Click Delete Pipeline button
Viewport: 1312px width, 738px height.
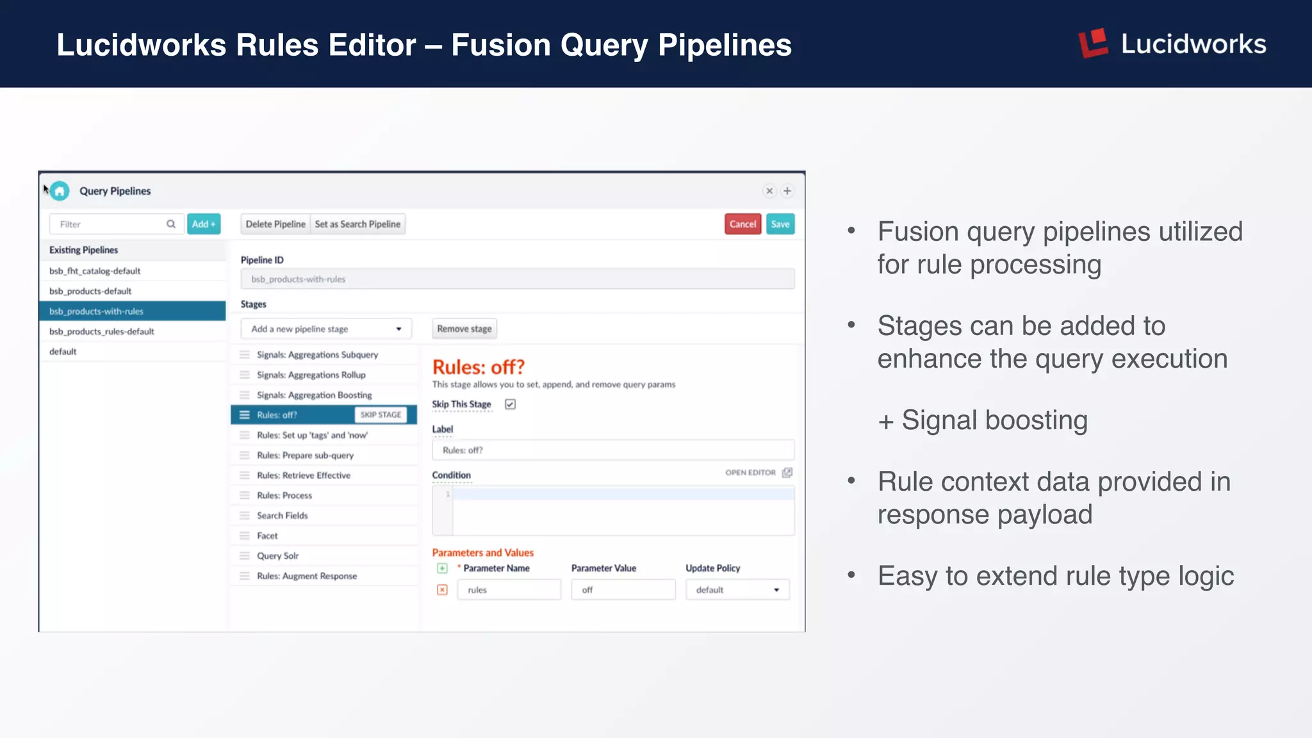click(275, 224)
